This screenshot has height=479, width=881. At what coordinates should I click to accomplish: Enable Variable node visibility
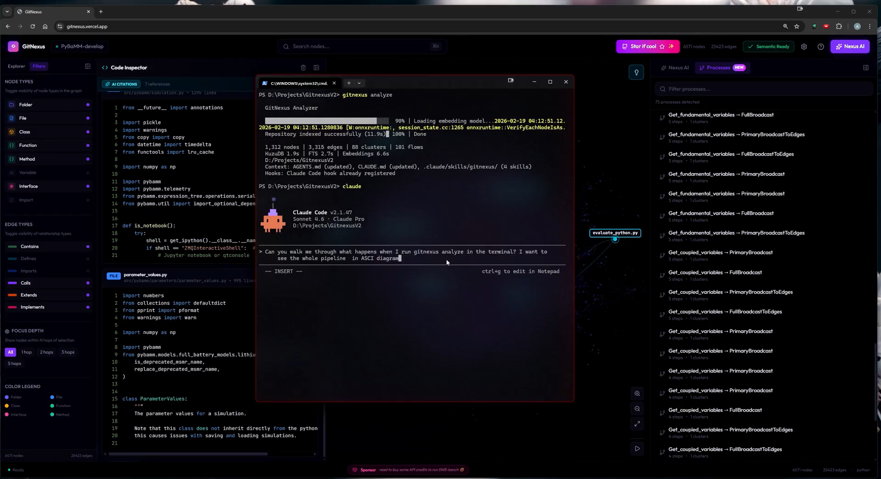coord(88,173)
